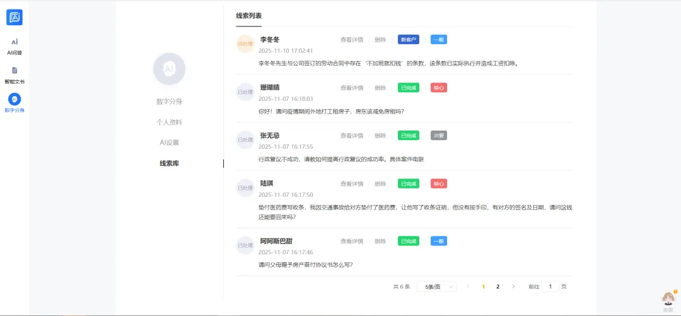681x316 pixels.
Task: Go to page 2 of leads
Action: coord(498,286)
